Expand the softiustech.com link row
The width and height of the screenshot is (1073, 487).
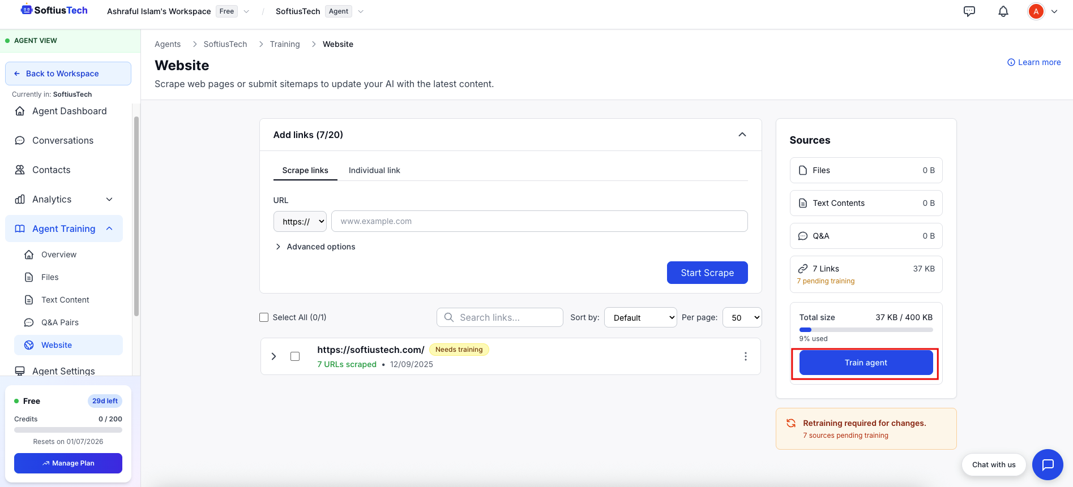coord(274,356)
